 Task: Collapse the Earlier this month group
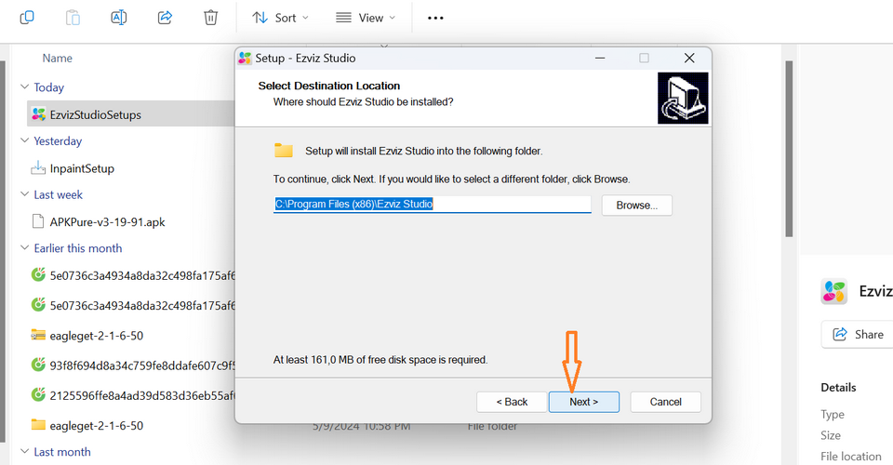click(24, 247)
